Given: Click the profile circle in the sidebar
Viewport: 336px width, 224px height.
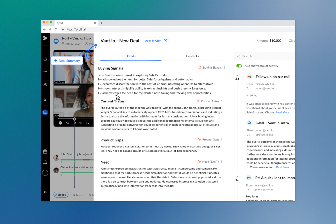Looking at the screenshot, I should 45,173.
